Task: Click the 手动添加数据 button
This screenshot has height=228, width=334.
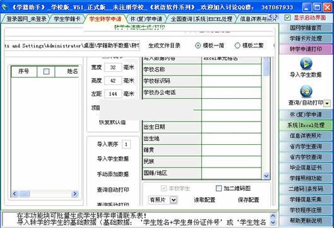Action: pos(113,174)
